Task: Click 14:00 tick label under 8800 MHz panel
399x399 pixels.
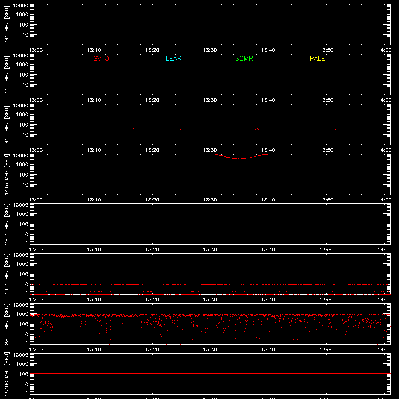Action: click(x=384, y=350)
